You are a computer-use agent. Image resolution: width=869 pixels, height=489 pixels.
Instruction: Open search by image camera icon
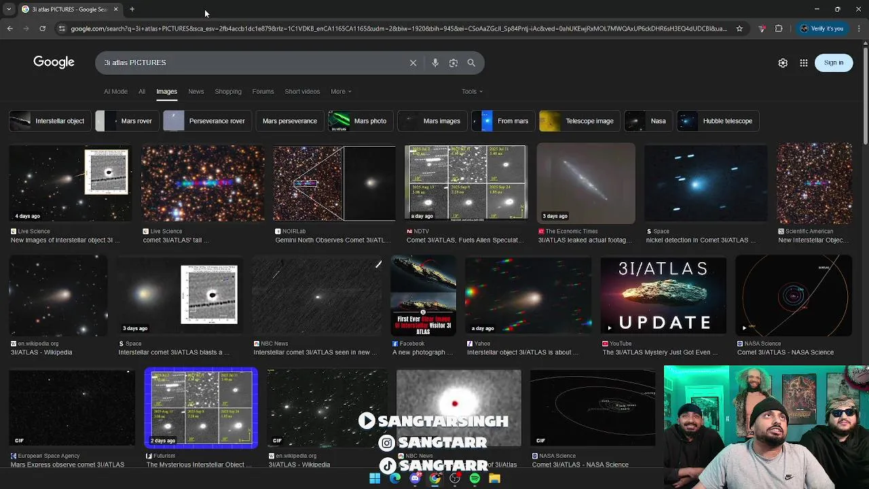(x=454, y=62)
